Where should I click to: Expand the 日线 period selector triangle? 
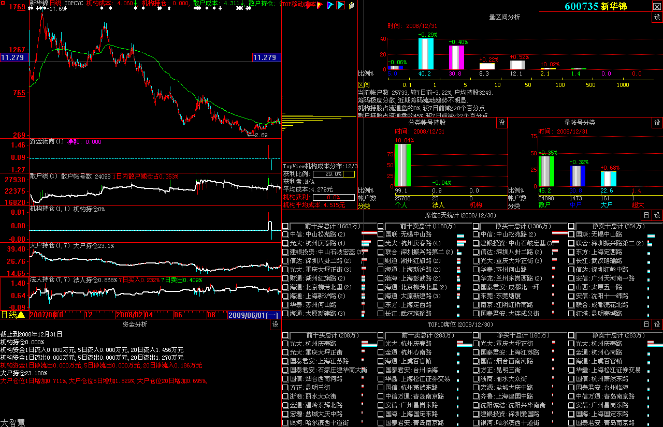click(x=21, y=315)
